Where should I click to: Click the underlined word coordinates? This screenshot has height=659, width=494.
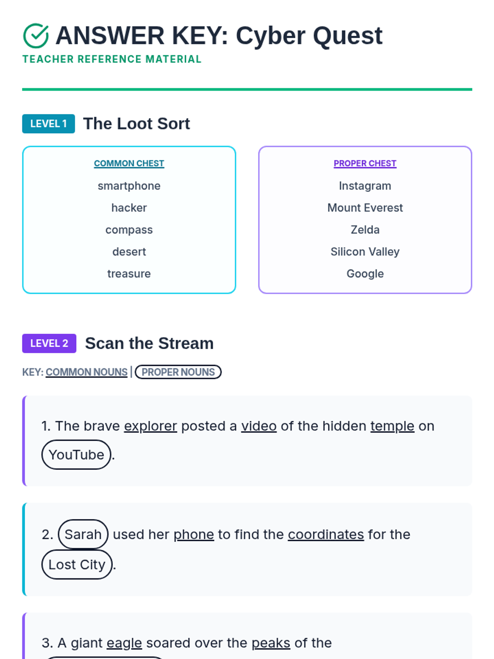326,534
